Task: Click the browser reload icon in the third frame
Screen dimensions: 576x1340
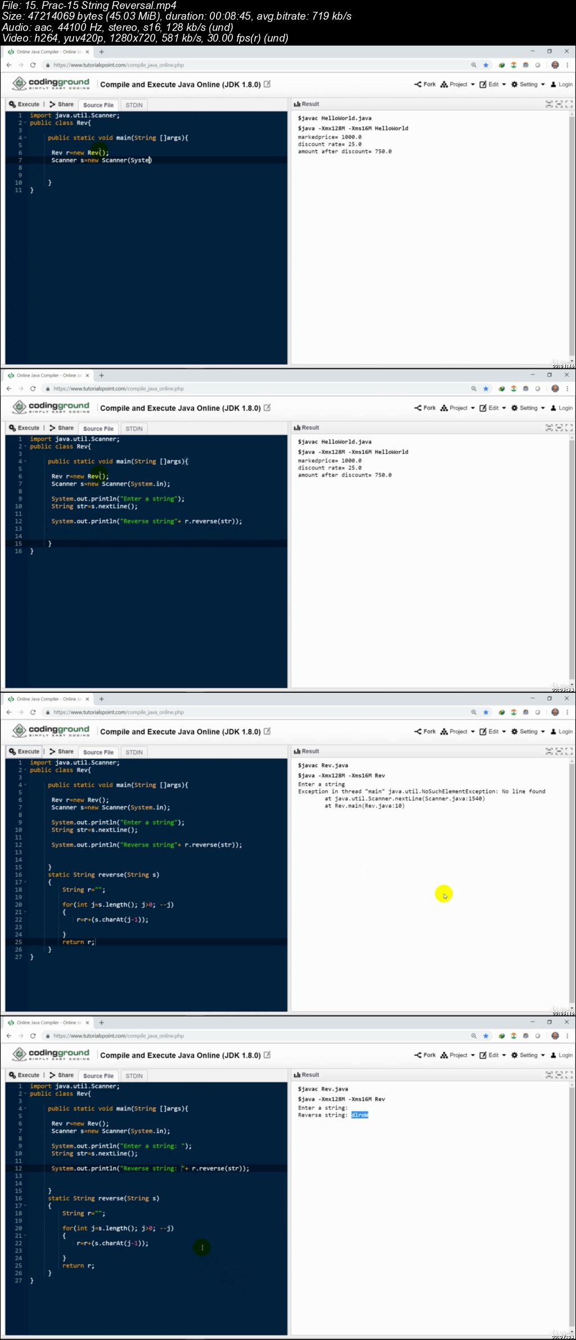Action: [x=33, y=712]
